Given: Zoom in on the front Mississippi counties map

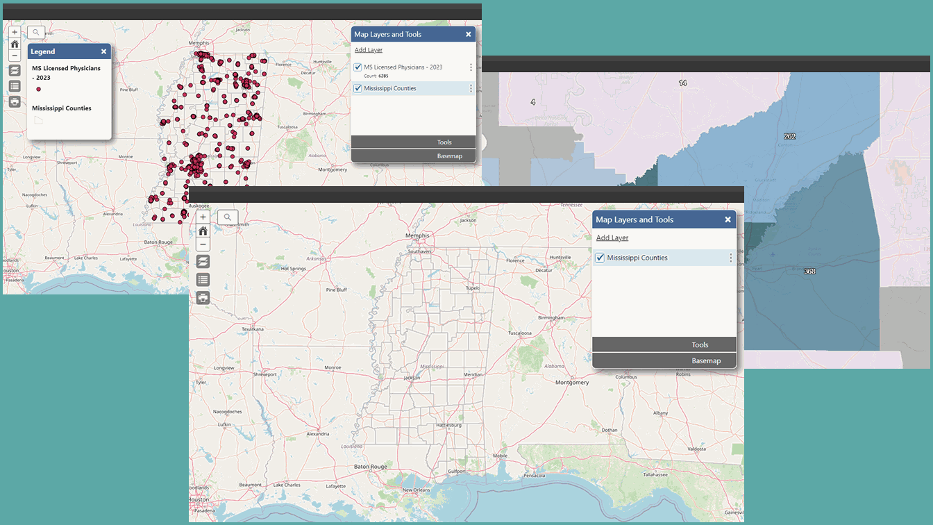Looking at the screenshot, I should click(203, 217).
